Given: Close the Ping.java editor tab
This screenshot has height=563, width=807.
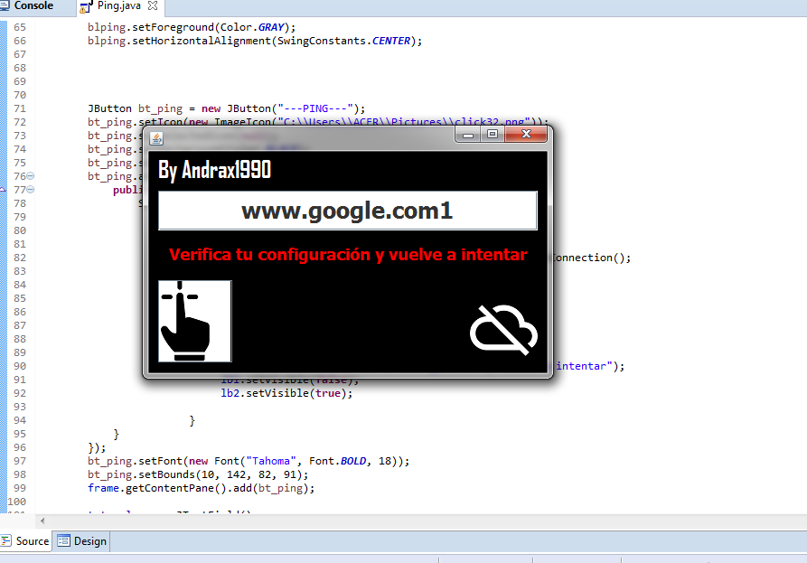Looking at the screenshot, I should pyautogui.click(x=153, y=5).
